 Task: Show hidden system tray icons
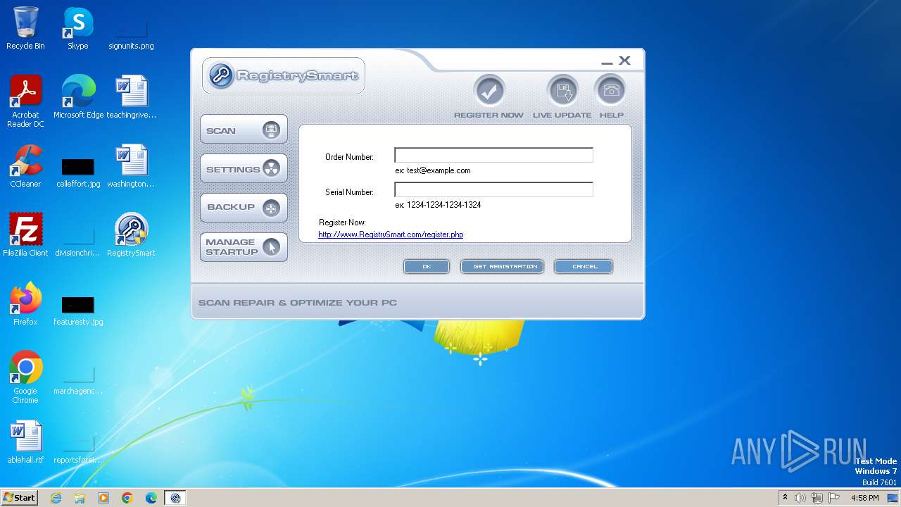pyautogui.click(x=785, y=498)
